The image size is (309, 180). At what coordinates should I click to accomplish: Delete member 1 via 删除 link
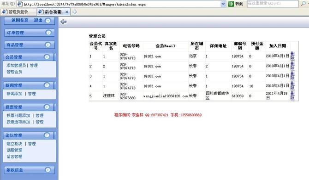pos(292,56)
